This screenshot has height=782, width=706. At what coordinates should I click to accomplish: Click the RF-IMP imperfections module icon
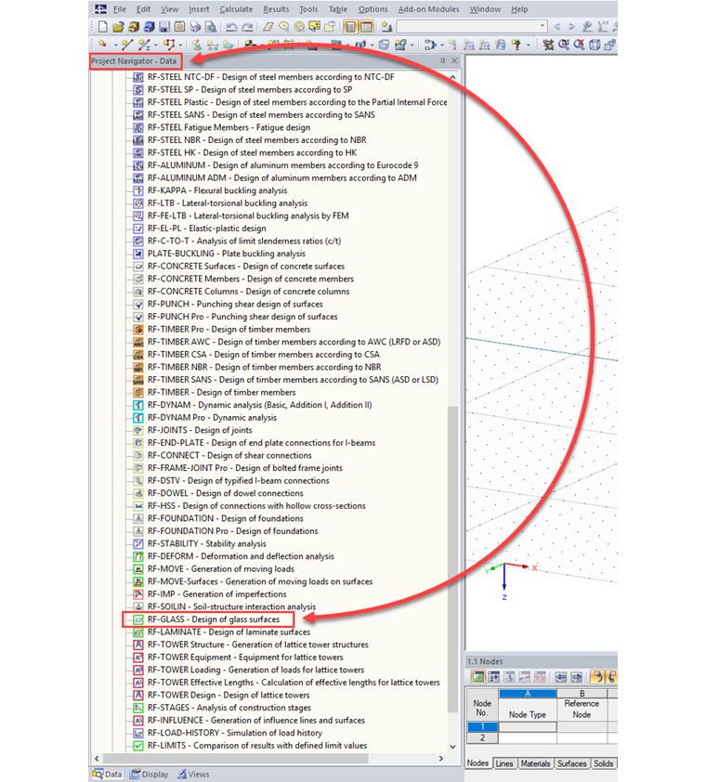[138, 594]
